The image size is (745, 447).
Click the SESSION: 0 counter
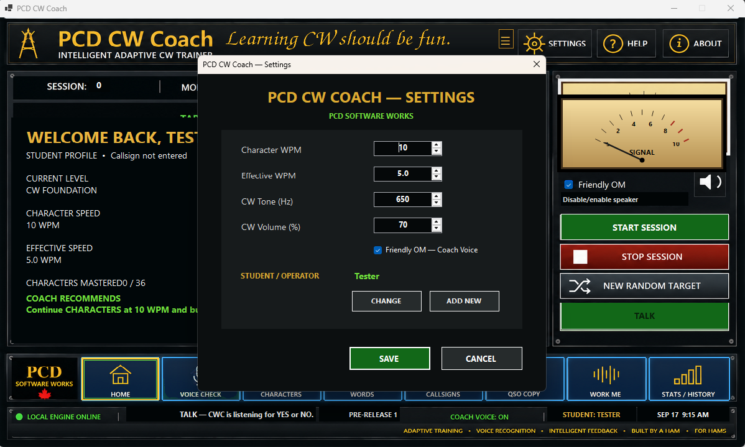74,86
